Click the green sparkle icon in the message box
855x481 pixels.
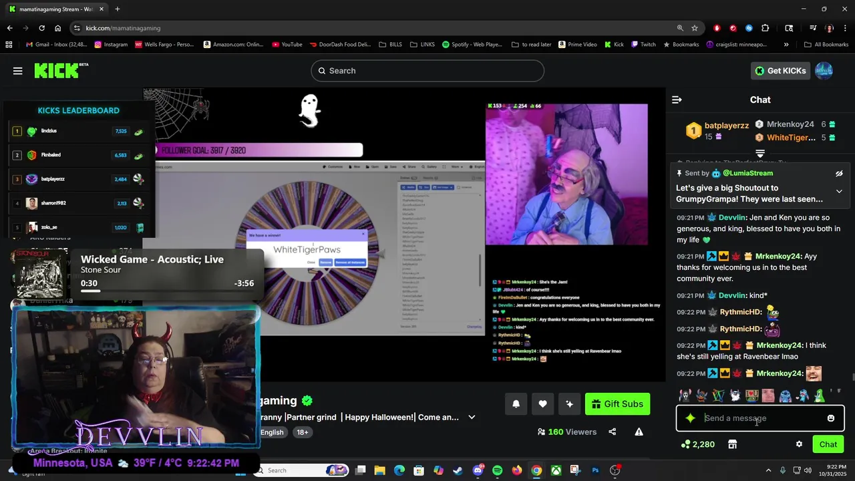tap(691, 418)
